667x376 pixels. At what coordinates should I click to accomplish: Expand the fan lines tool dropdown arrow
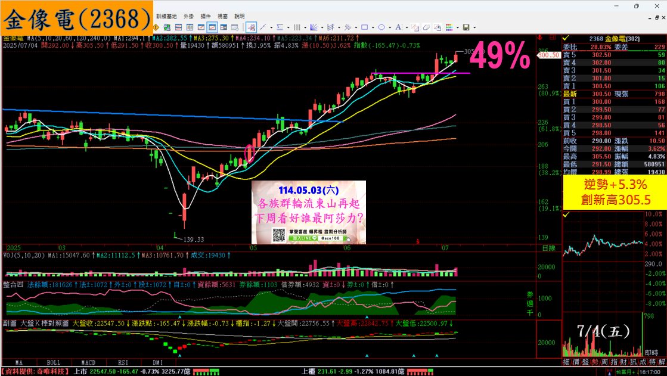322,27
